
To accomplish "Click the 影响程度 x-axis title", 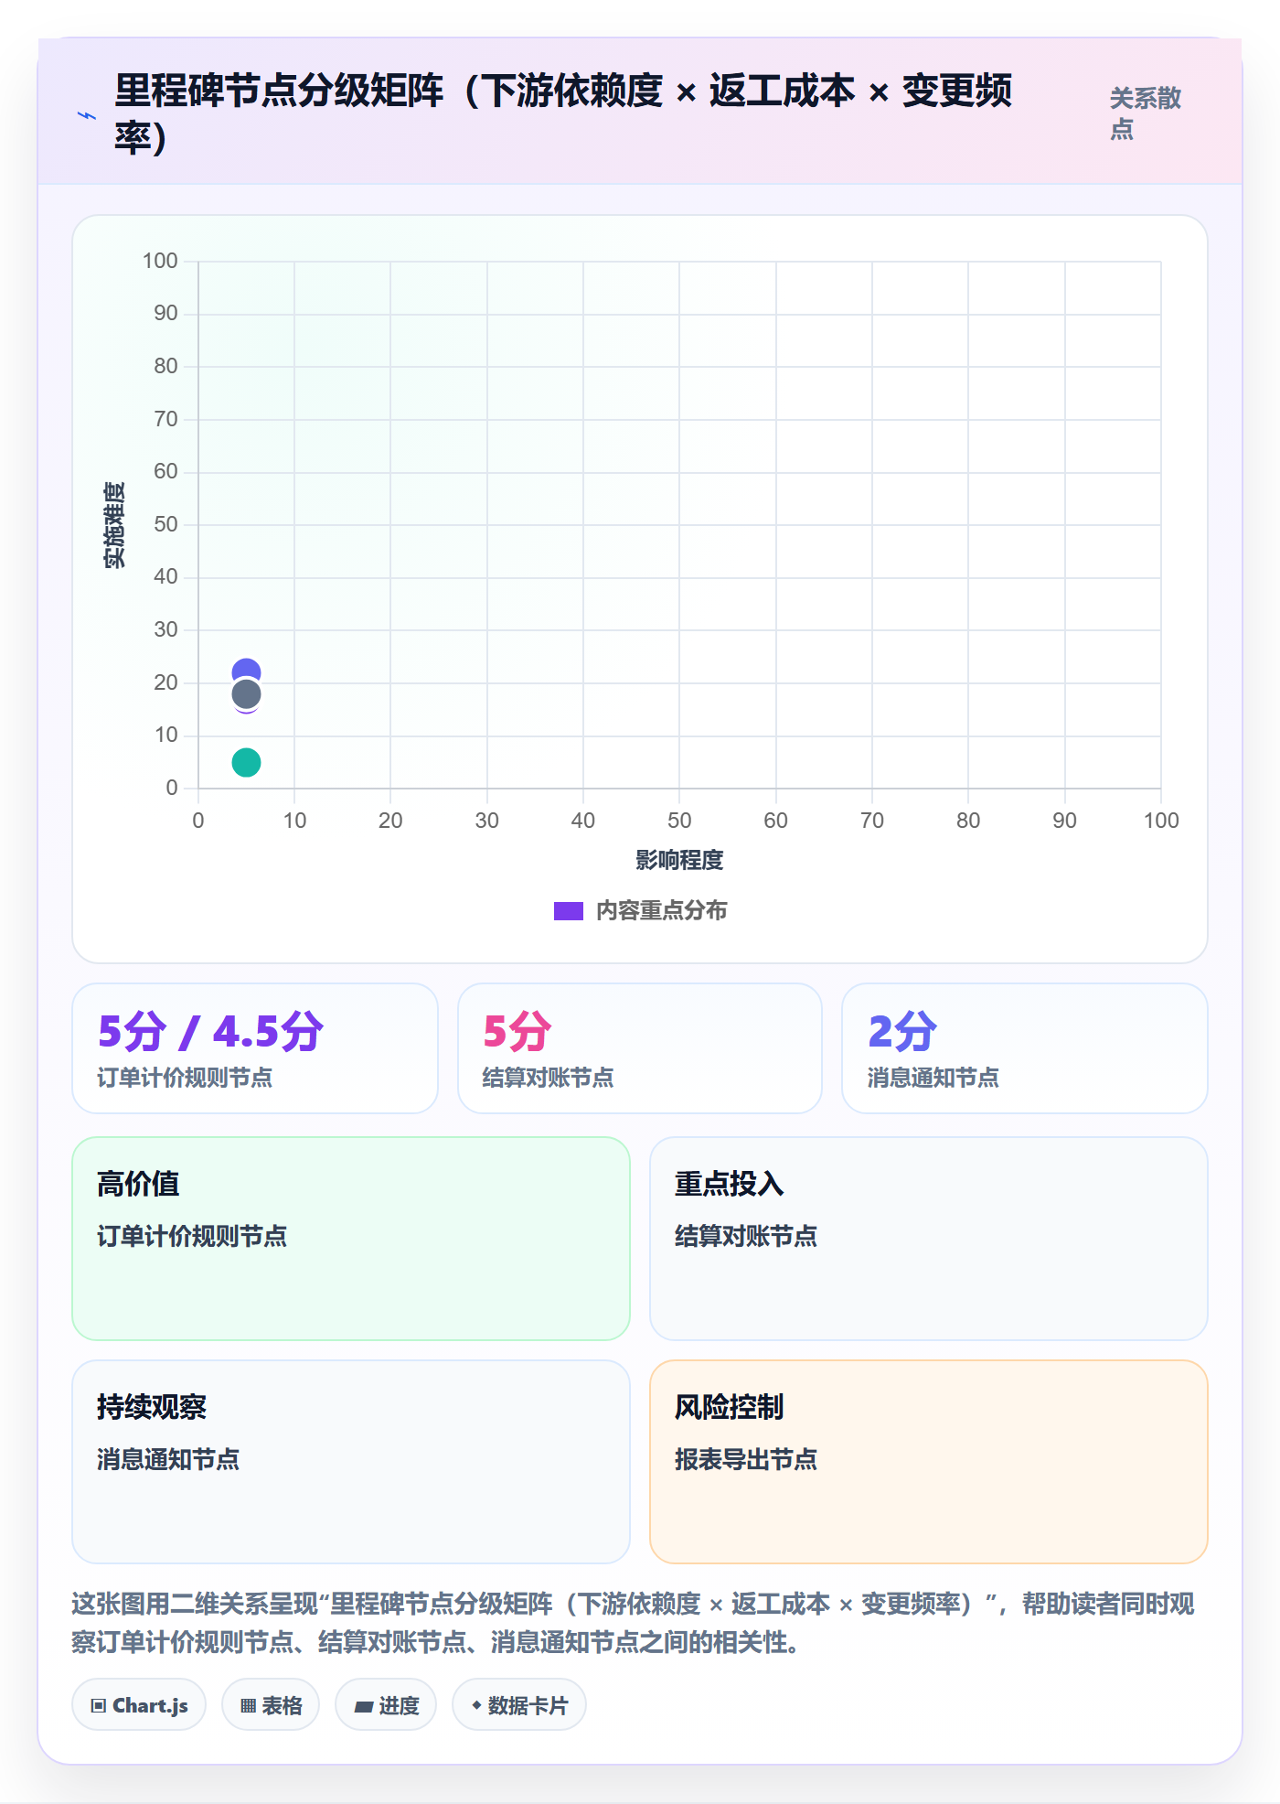I will pyautogui.click(x=679, y=860).
